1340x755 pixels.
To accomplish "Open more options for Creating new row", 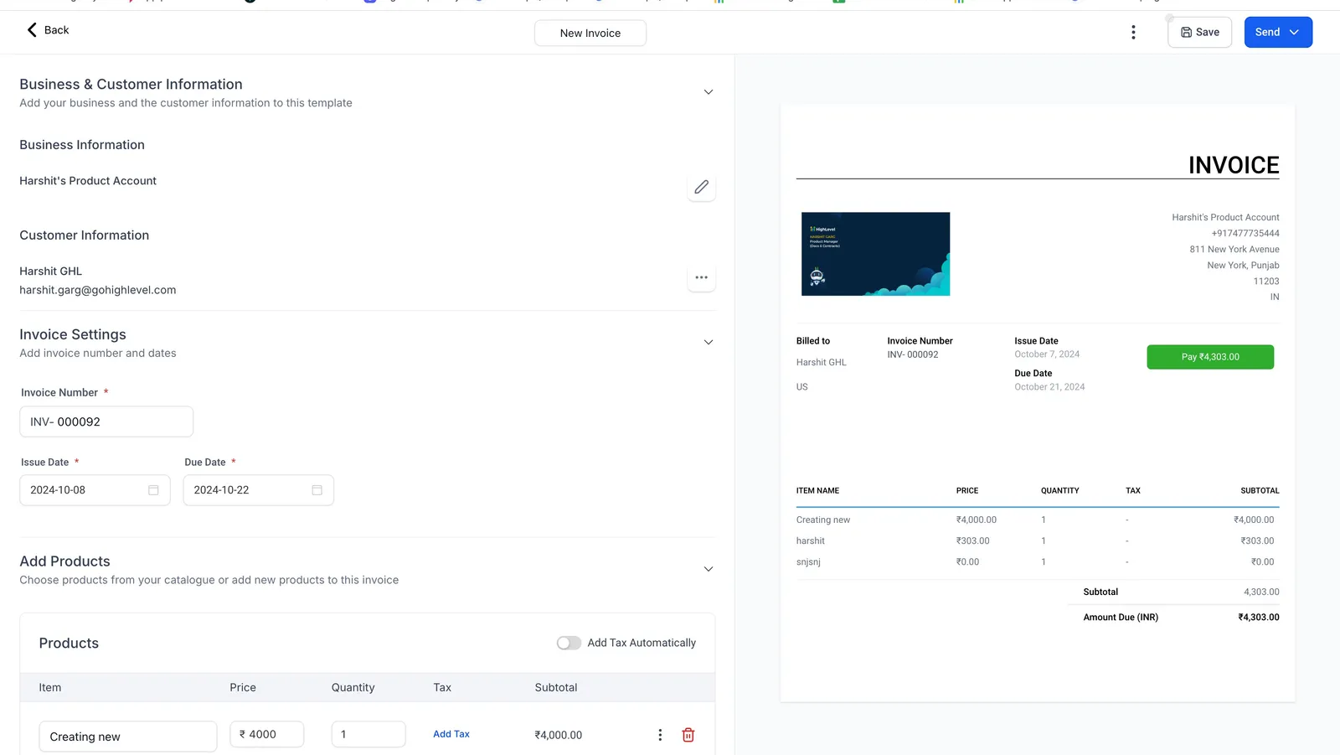I will 660,735.
